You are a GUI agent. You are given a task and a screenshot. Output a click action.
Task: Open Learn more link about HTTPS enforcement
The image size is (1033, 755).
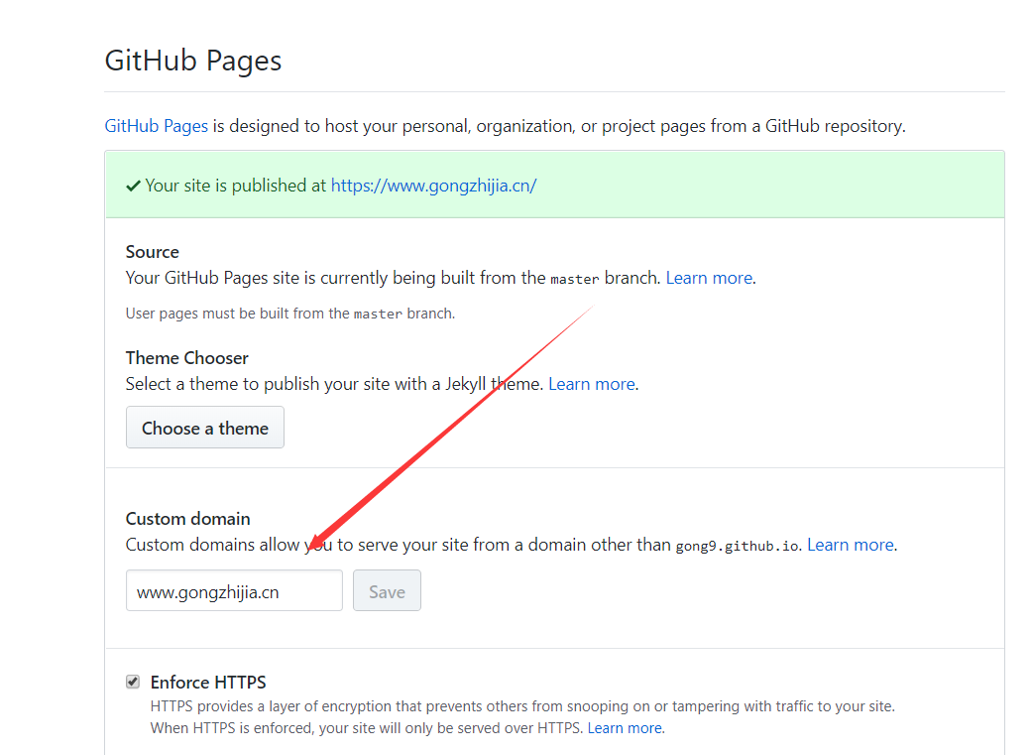pos(625,728)
